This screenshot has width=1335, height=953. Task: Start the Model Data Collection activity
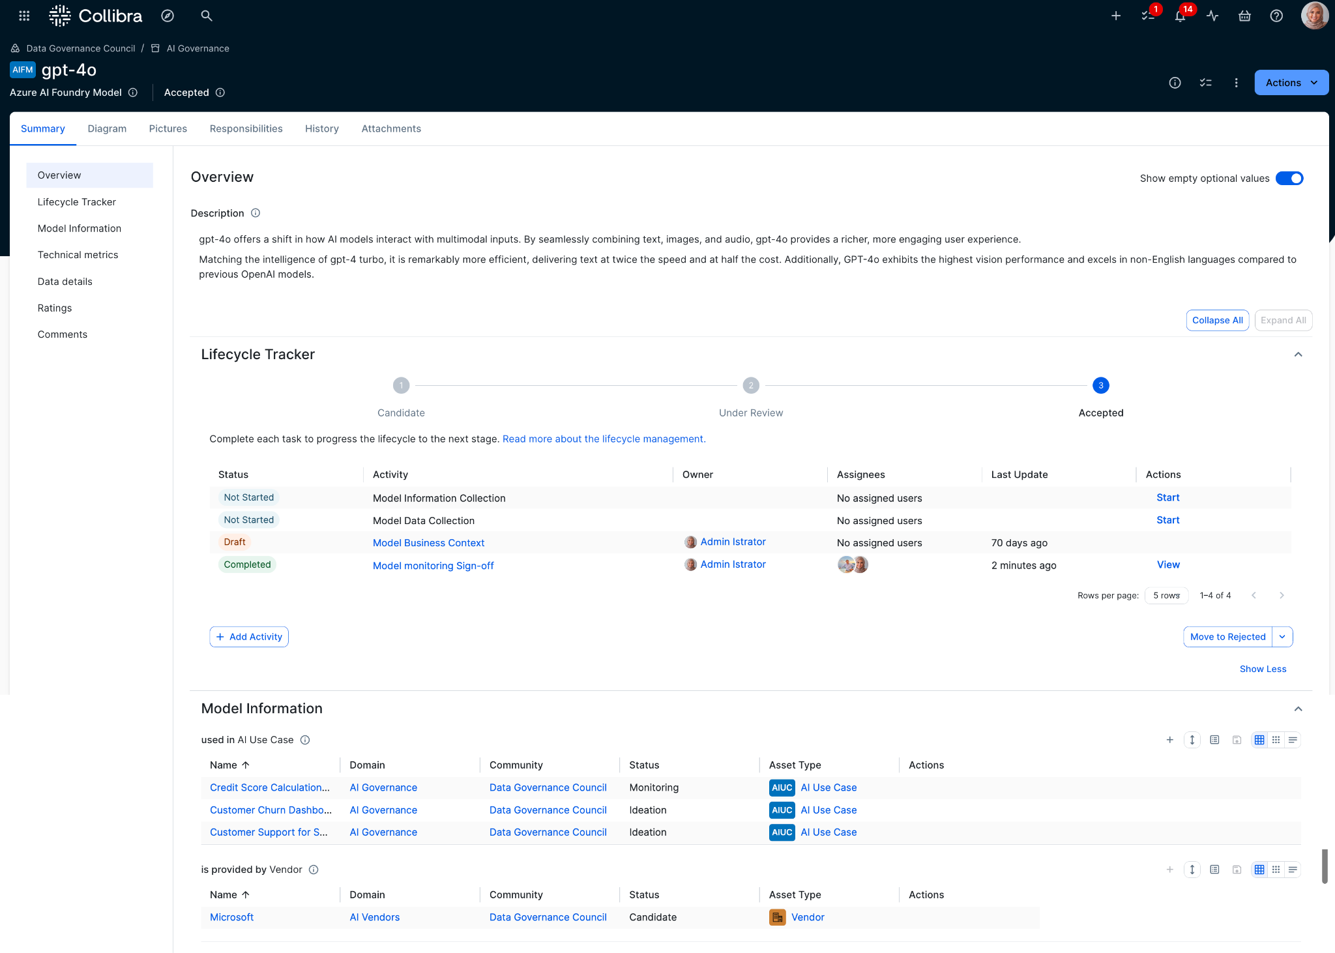pos(1167,520)
